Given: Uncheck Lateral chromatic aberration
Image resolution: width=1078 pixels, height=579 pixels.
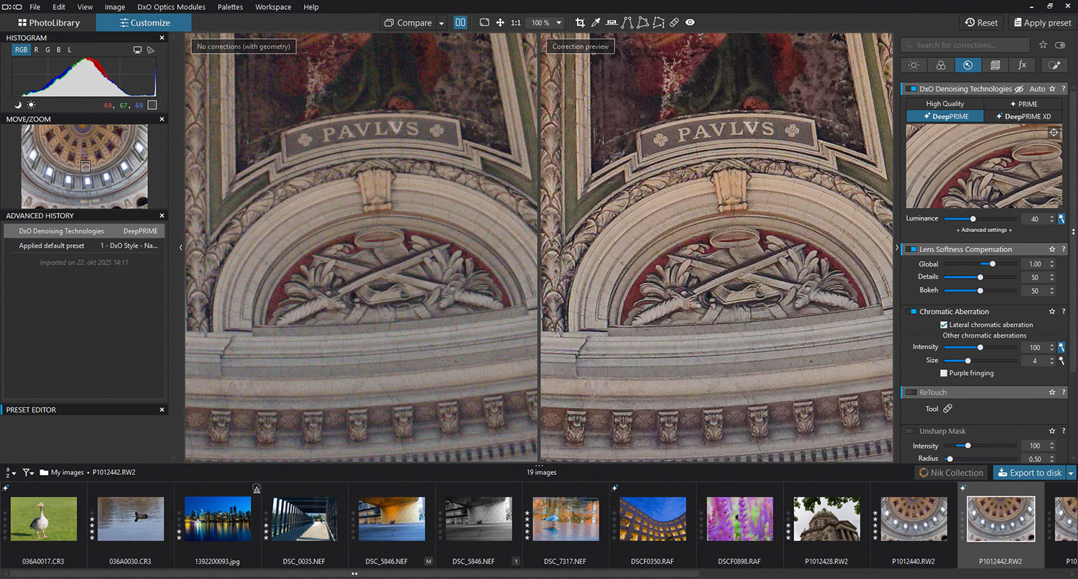Looking at the screenshot, I should click(944, 325).
